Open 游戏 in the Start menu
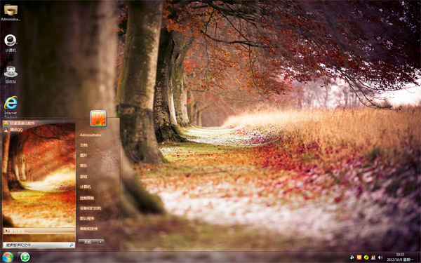The height and width of the screenshot is (263, 421). (x=83, y=177)
